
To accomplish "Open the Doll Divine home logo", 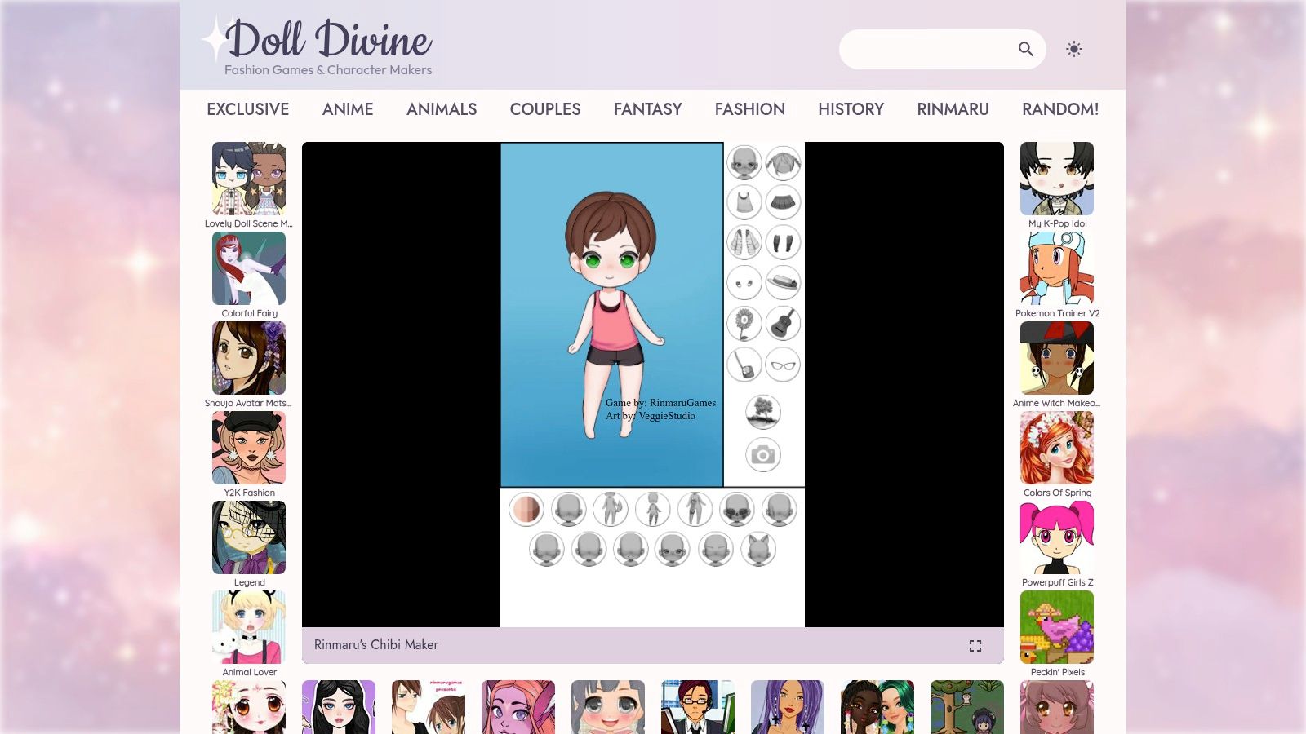I will (x=318, y=47).
